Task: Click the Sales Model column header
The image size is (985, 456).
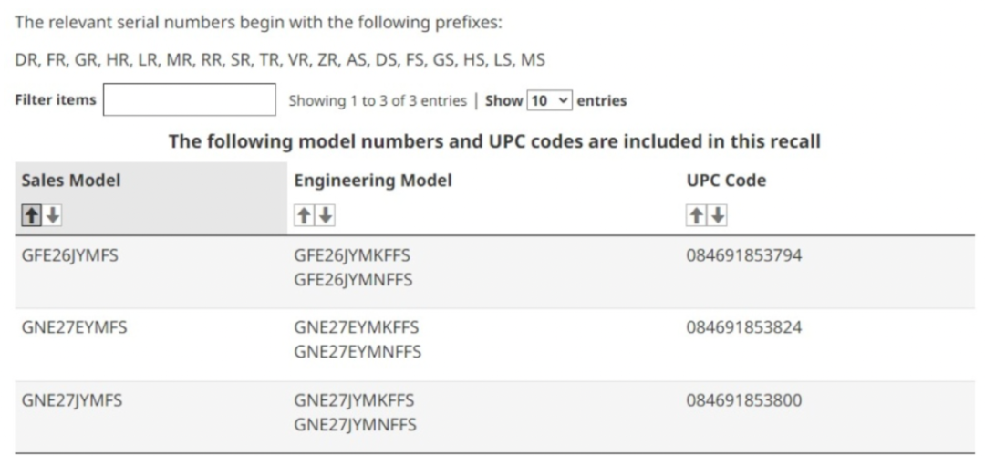Action: pyautogui.click(x=71, y=181)
